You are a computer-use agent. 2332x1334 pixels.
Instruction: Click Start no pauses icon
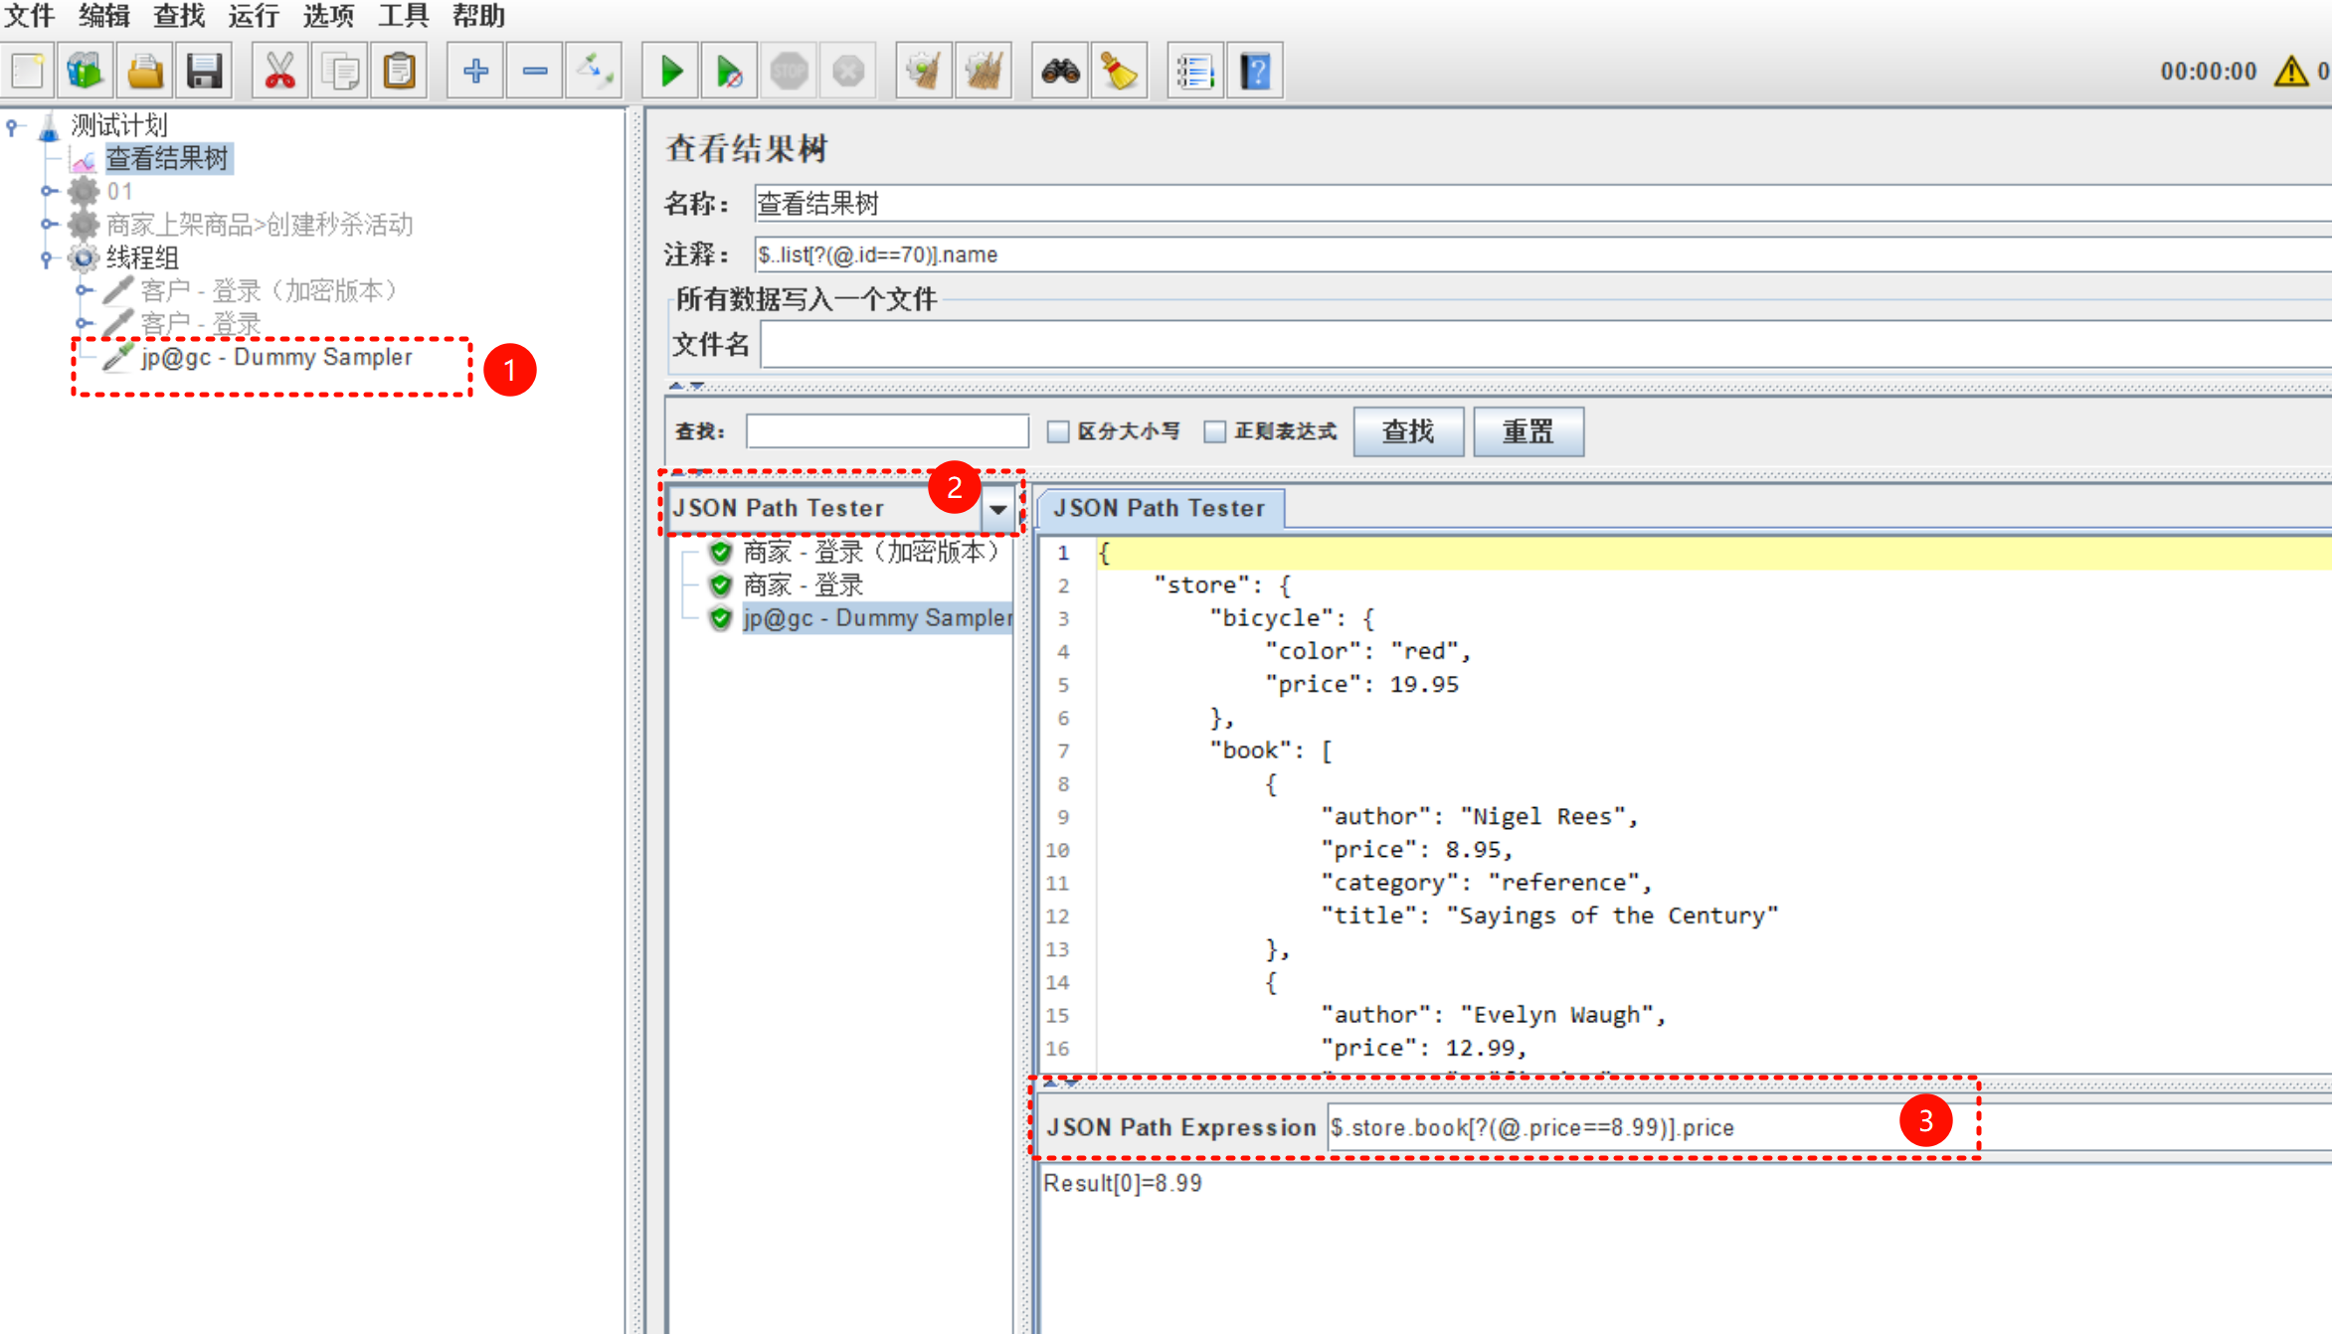729,72
